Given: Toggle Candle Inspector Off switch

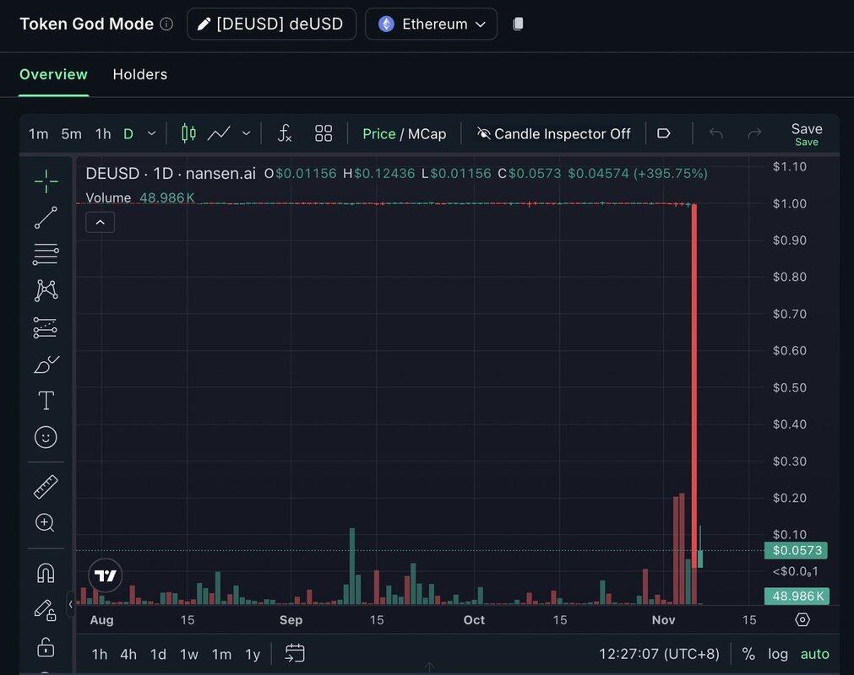Looking at the screenshot, I should 554,133.
